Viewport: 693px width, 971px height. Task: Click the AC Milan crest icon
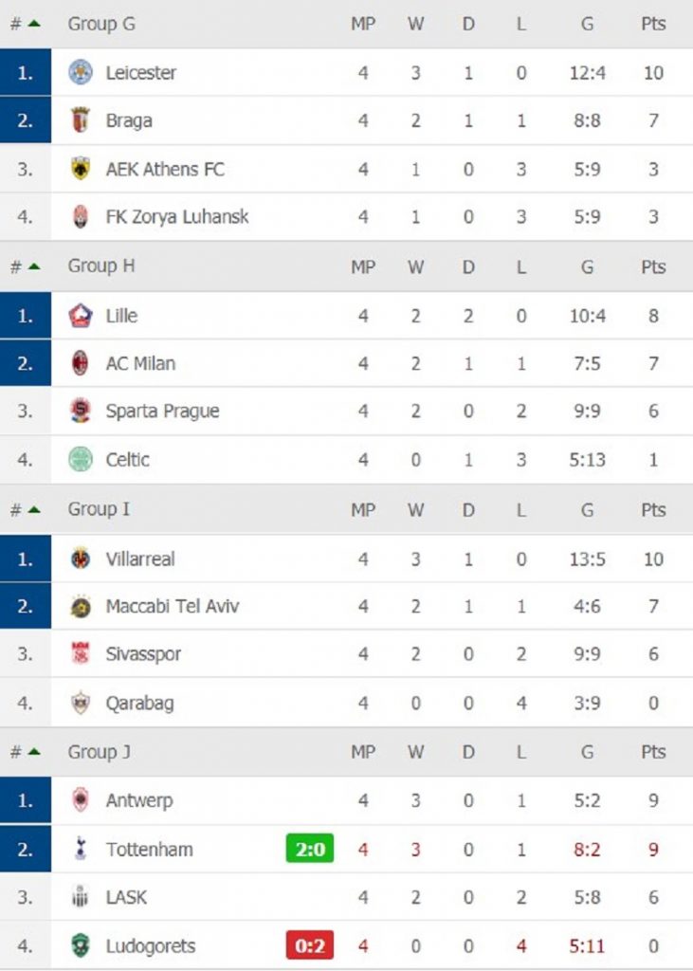click(x=81, y=363)
